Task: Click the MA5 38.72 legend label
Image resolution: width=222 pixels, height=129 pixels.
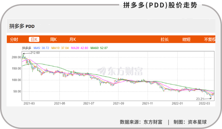Action: pos(41,48)
